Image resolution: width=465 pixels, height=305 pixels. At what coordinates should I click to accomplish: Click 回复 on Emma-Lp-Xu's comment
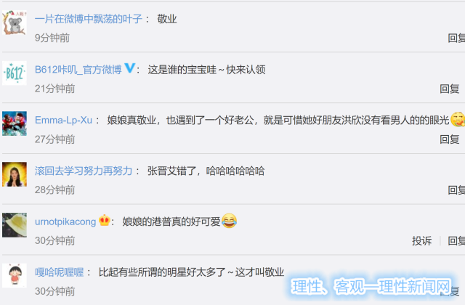click(x=450, y=139)
